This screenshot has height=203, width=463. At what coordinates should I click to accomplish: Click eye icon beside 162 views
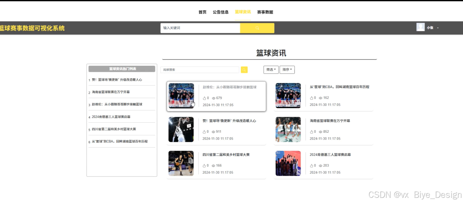click(321, 98)
